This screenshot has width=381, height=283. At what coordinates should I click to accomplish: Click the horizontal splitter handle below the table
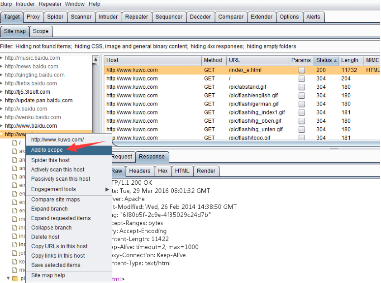pos(334,149)
